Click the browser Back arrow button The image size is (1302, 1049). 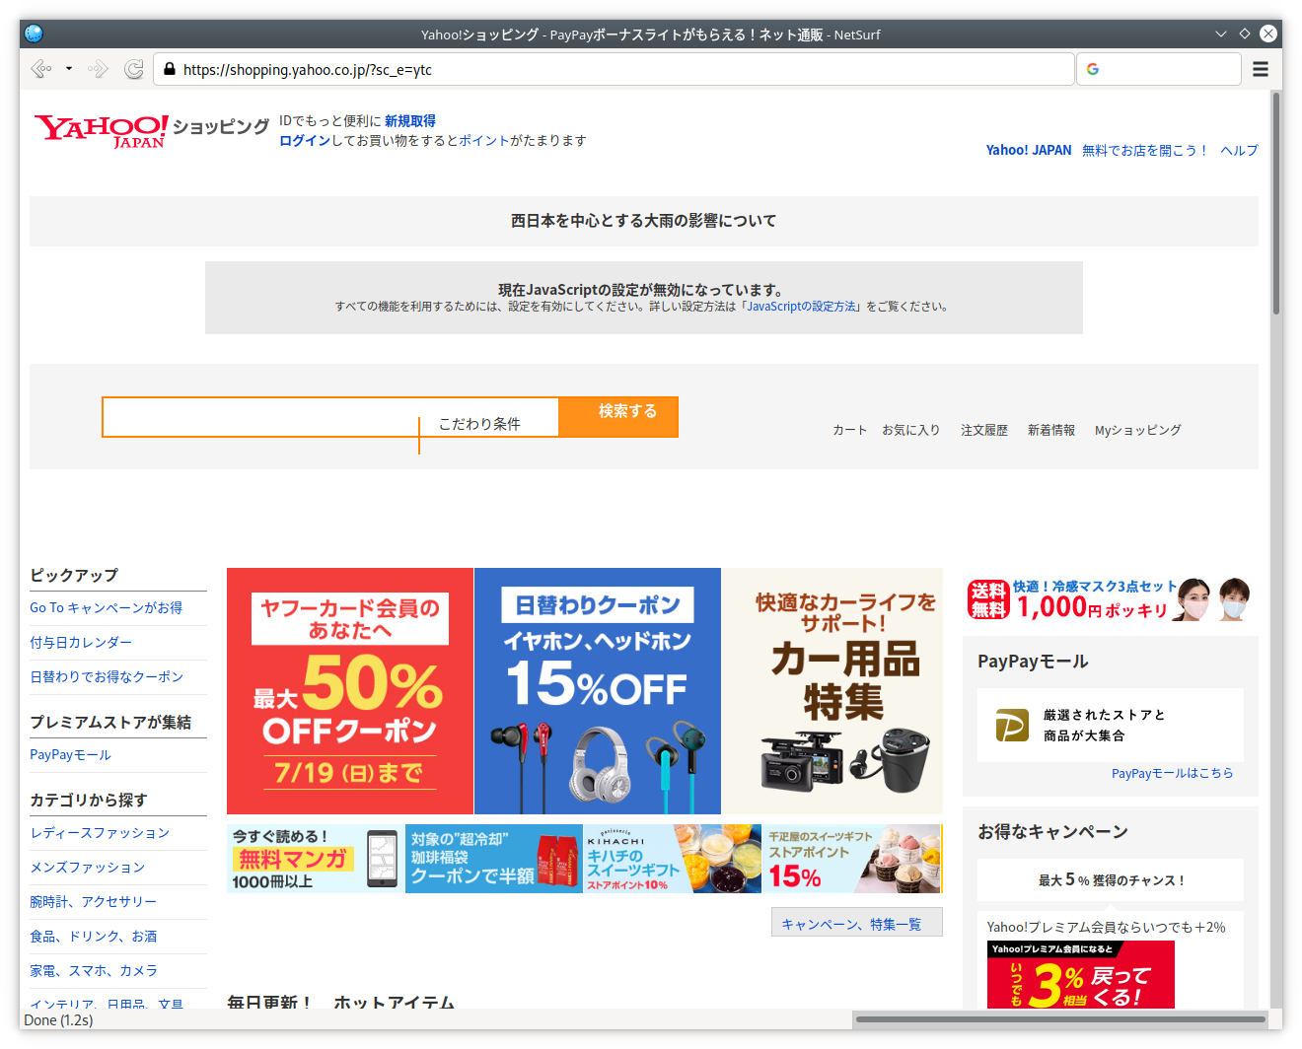click(x=40, y=69)
